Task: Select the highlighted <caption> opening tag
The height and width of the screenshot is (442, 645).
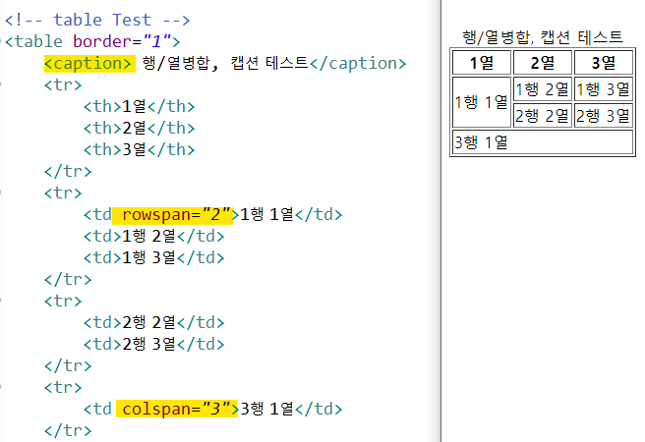Action: coord(89,64)
